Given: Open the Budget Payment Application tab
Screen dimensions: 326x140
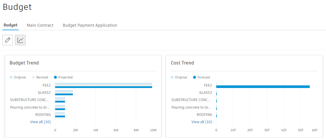Looking at the screenshot, I should tap(90, 25).
